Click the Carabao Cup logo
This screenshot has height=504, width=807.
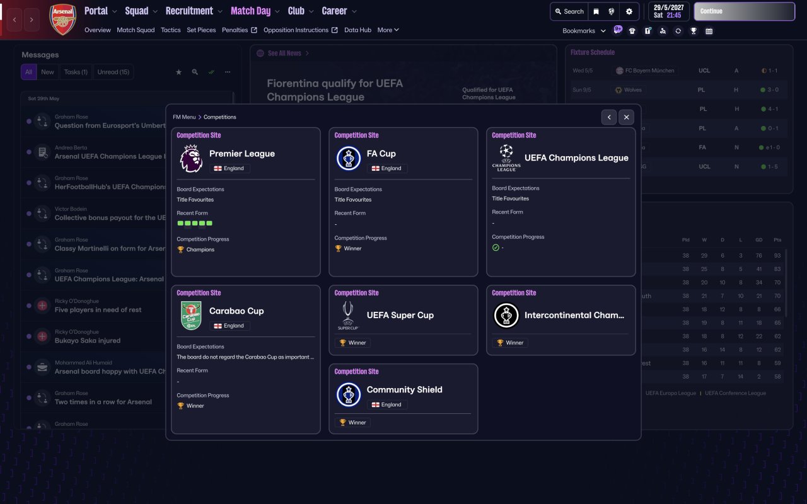[x=191, y=316]
